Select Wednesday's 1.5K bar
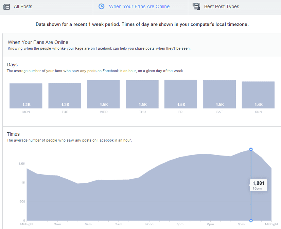Image resolution: width=281 pixels, height=229 pixels. point(103,94)
